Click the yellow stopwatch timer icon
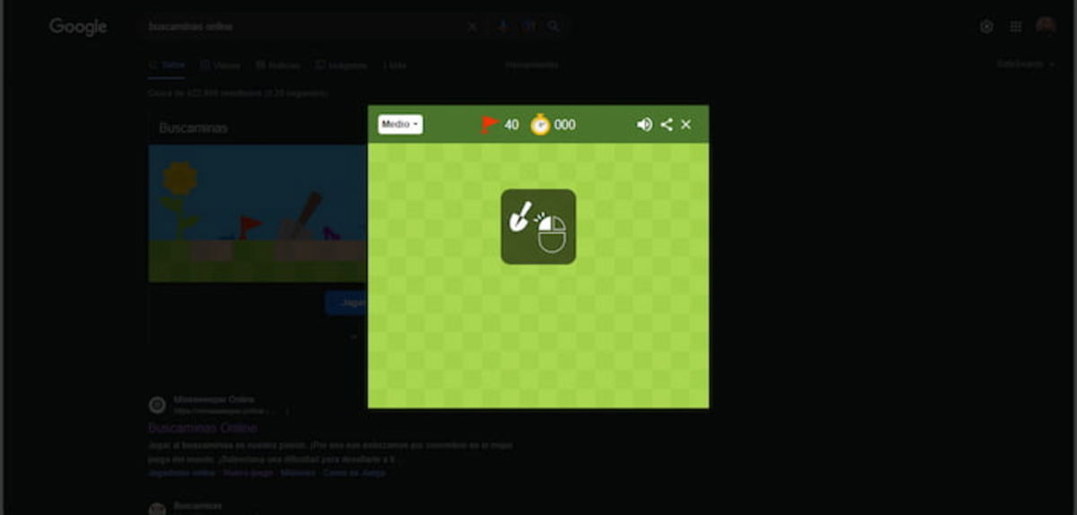 coord(539,125)
